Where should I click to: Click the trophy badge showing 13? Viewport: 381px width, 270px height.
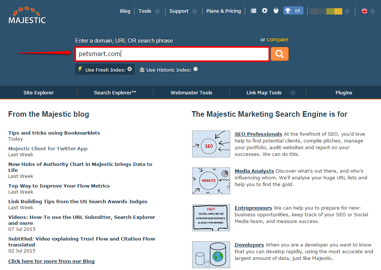pos(293,11)
